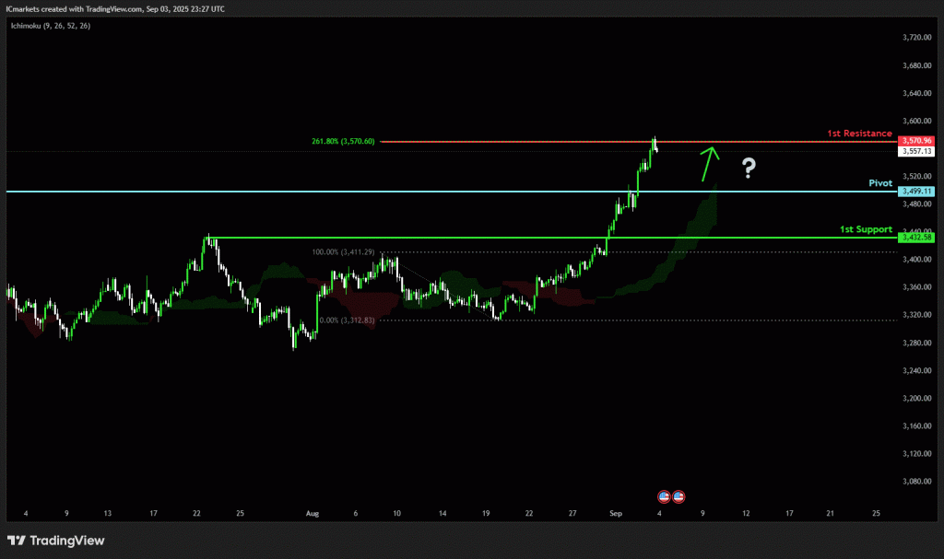Select the green support horizontal line

tap(551, 238)
